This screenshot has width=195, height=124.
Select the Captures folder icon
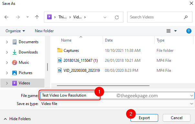60,50
